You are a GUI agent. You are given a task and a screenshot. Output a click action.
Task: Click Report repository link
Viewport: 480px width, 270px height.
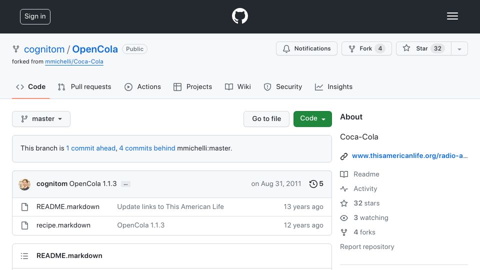tap(367, 246)
